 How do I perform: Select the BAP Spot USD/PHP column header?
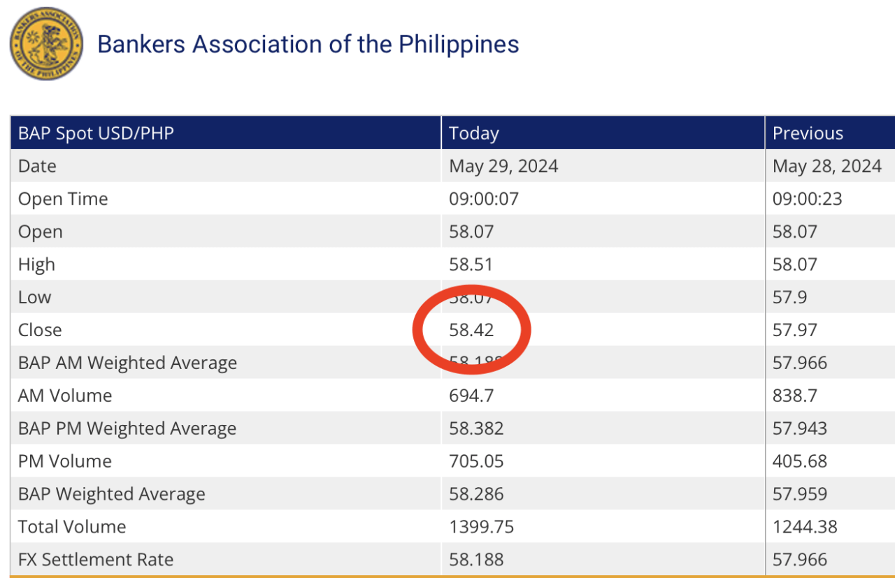pos(96,133)
